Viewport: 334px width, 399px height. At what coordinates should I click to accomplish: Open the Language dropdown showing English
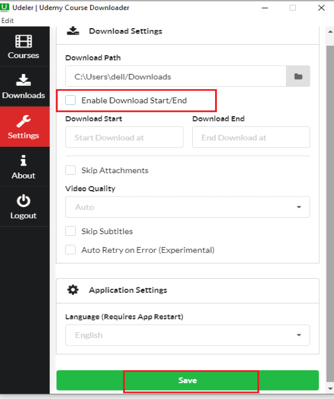tap(188, 335)
